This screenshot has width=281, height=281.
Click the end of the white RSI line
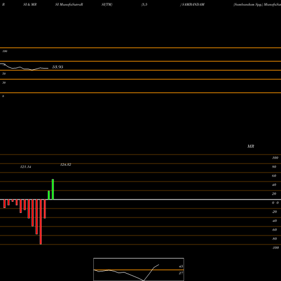48,68
